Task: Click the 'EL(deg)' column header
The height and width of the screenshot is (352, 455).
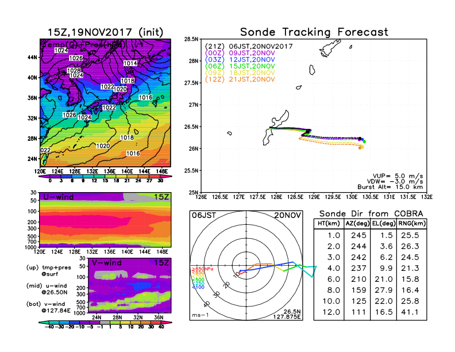Action: [384, 224]
